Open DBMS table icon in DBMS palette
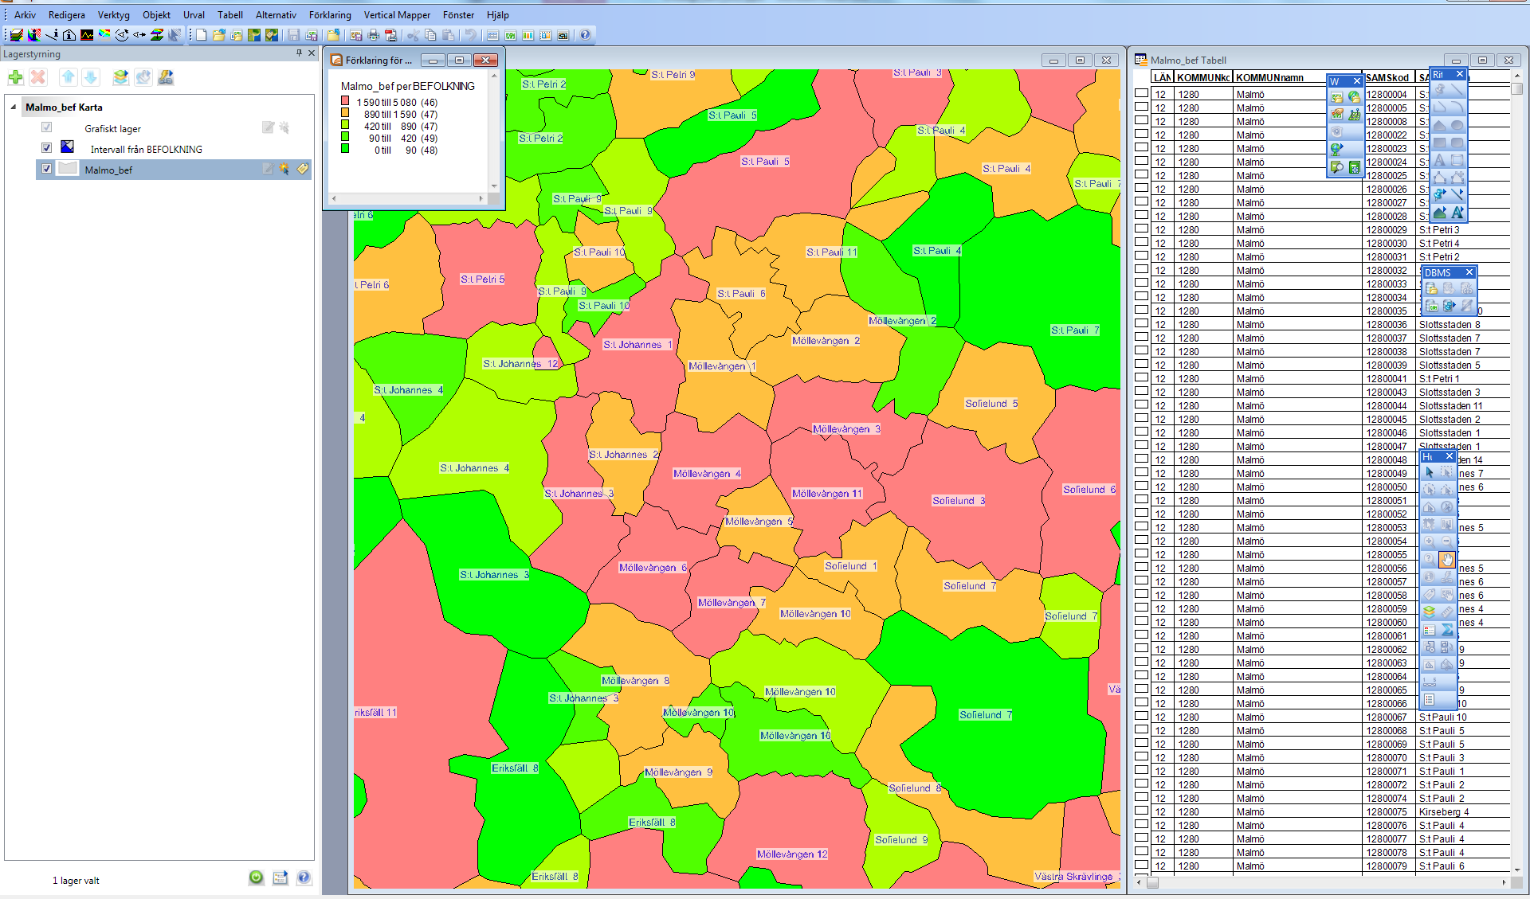1530x899 pixels. coord(1432,288)
